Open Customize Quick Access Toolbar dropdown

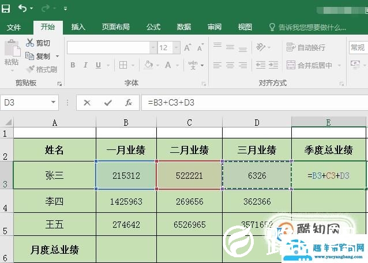click(x=66, y=9)
